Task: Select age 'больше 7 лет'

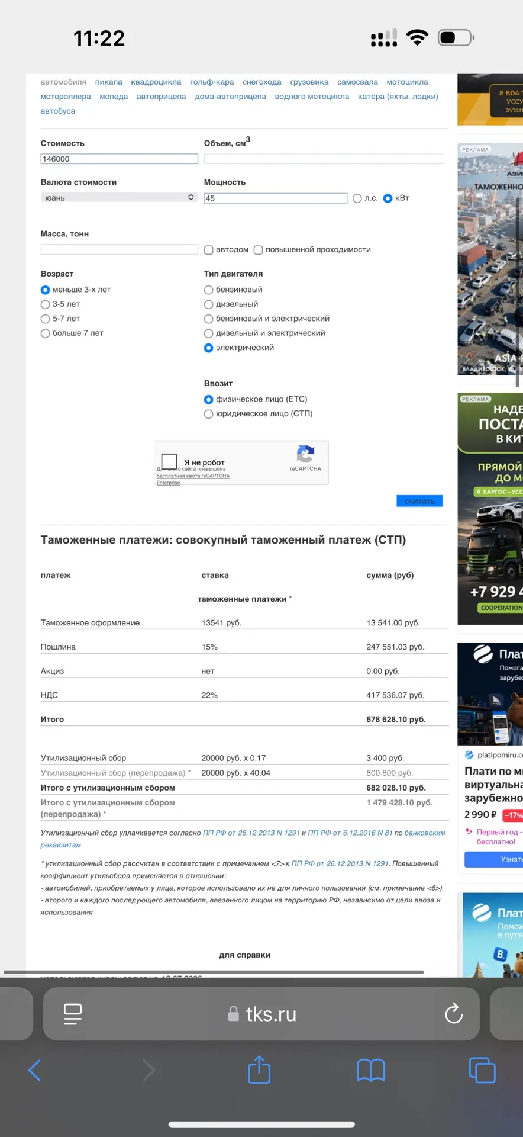Action: (45, 333)
